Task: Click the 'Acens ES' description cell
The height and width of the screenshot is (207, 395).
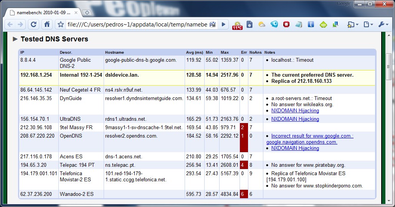Action: tap(71, 156)
